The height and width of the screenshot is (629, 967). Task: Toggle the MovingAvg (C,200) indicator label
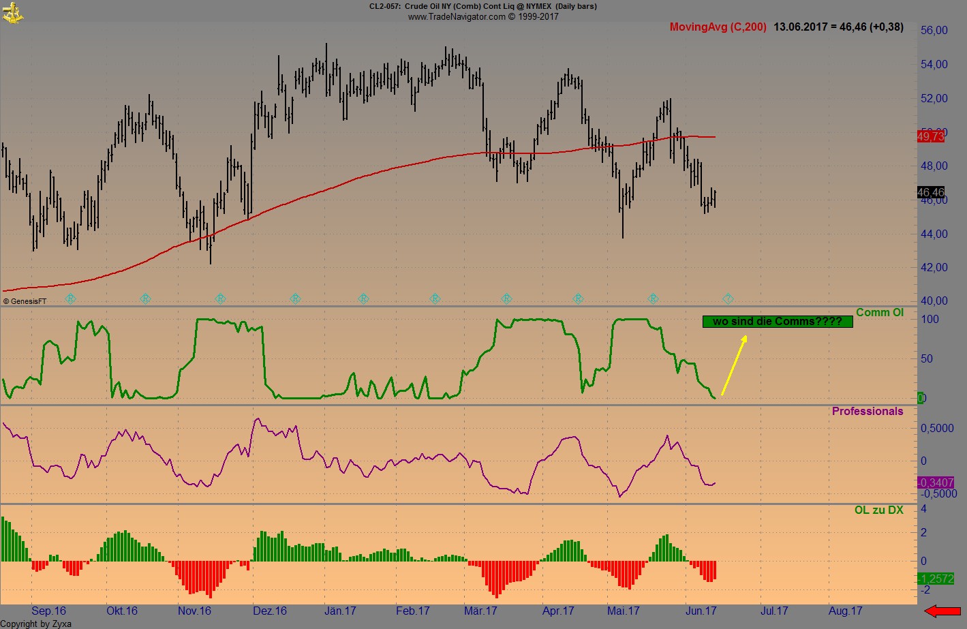tap(718, 27)
